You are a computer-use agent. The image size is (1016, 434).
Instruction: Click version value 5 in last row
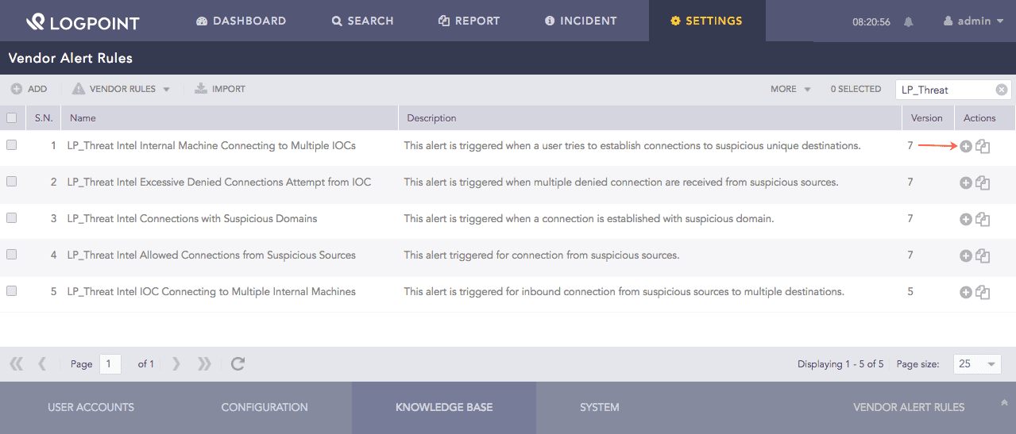pos(910,291)
